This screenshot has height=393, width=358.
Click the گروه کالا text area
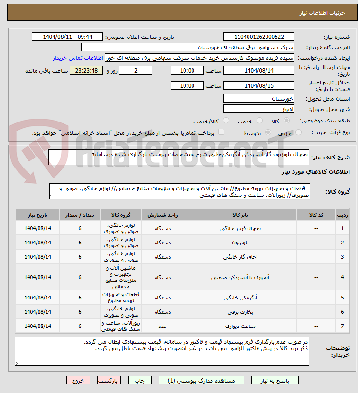(x=180, y=191)
